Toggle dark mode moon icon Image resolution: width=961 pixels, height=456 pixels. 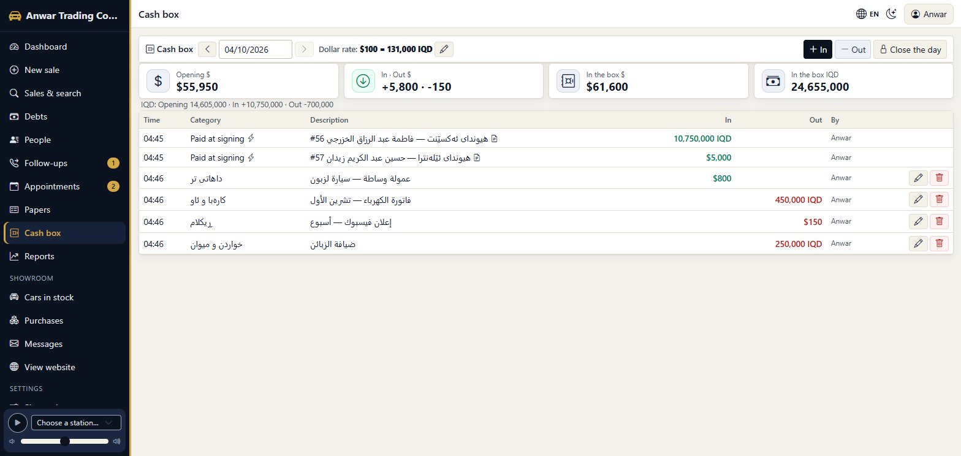click(x=892, y=14)
